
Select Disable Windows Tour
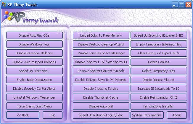[34, 44]
